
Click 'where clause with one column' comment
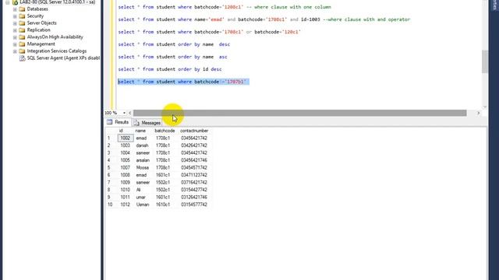click(289, 7)
